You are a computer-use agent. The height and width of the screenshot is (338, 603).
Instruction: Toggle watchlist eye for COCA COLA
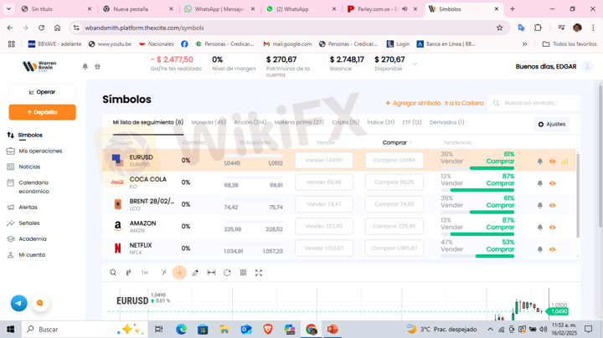pyautogui.click(x=552, y=183)
